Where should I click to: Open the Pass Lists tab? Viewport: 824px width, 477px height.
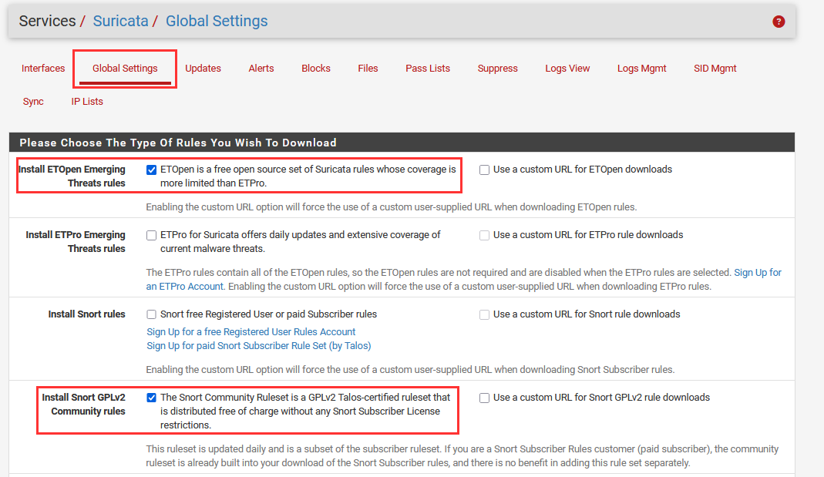coord(428,69)
